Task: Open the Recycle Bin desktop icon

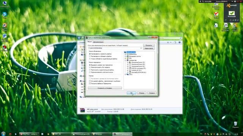Action: click(x=235, y=124)
